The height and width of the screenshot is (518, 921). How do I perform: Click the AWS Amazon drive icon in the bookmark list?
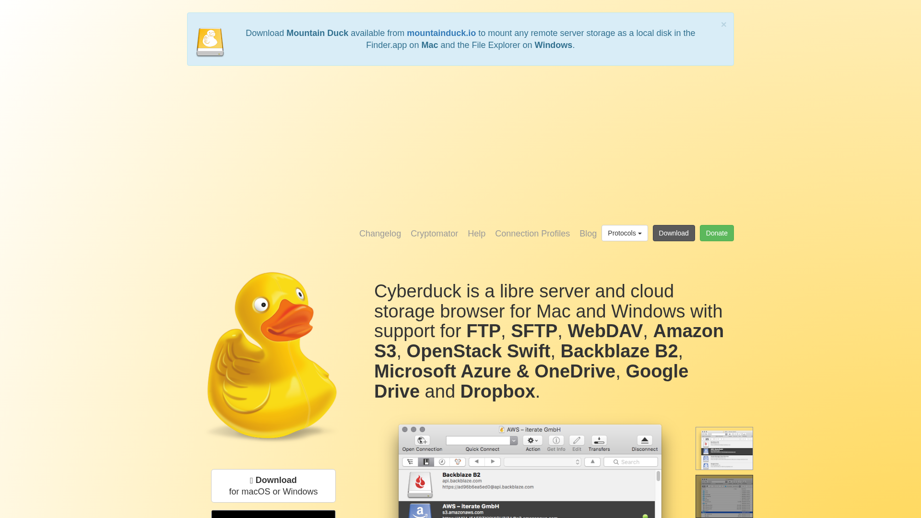(x=420, y=511)
